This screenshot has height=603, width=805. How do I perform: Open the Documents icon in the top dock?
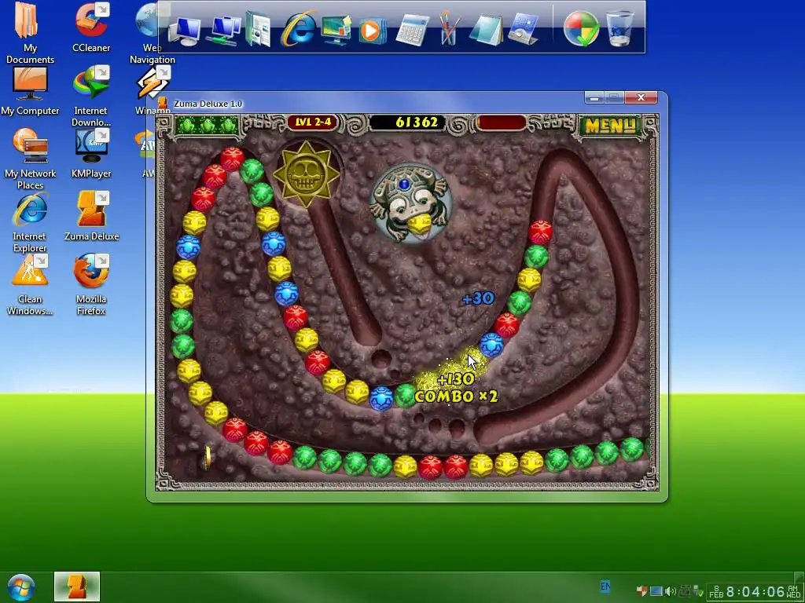258,30
